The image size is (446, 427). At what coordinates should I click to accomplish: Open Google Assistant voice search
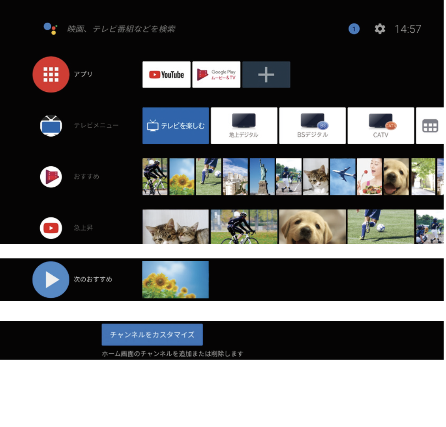coord(51,29)
